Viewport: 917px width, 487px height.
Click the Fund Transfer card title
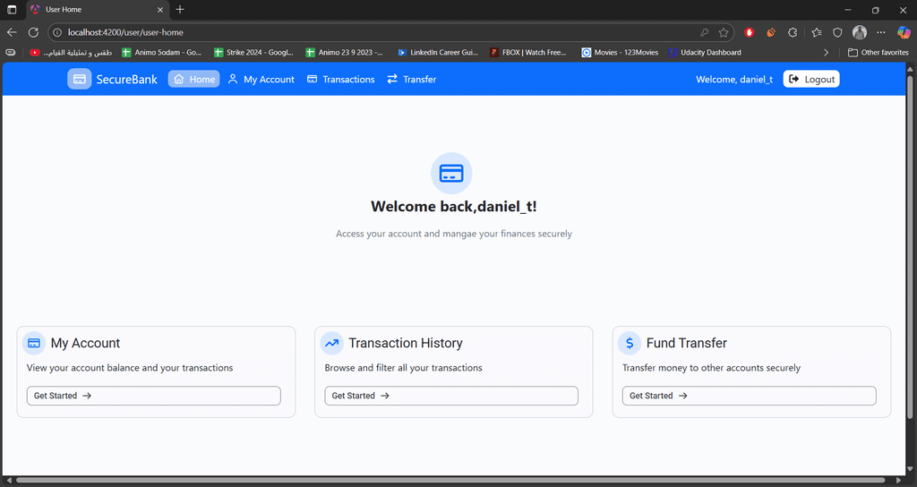[x=687, y=343]
